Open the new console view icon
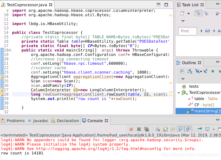Image resolution: width=221 pixels, height=160 pixels. pyautogui.click(x=220, y=129)
